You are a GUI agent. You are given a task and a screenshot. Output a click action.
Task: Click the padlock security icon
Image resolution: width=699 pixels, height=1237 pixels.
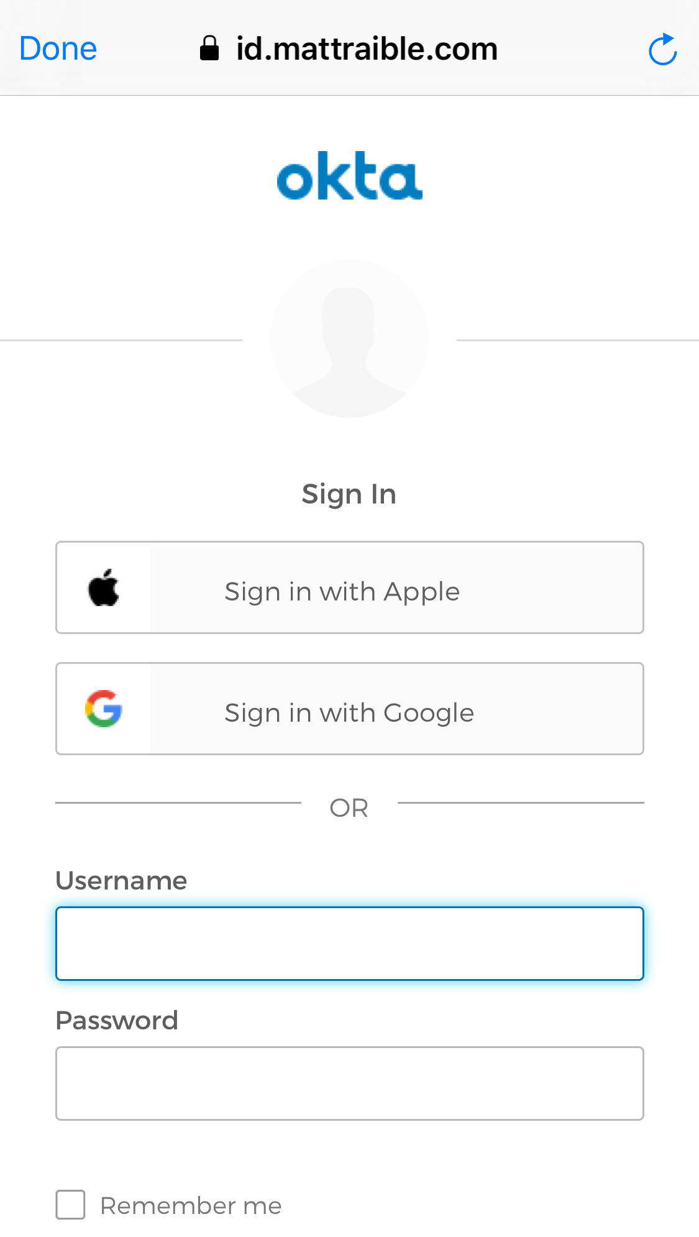[209, 48]
